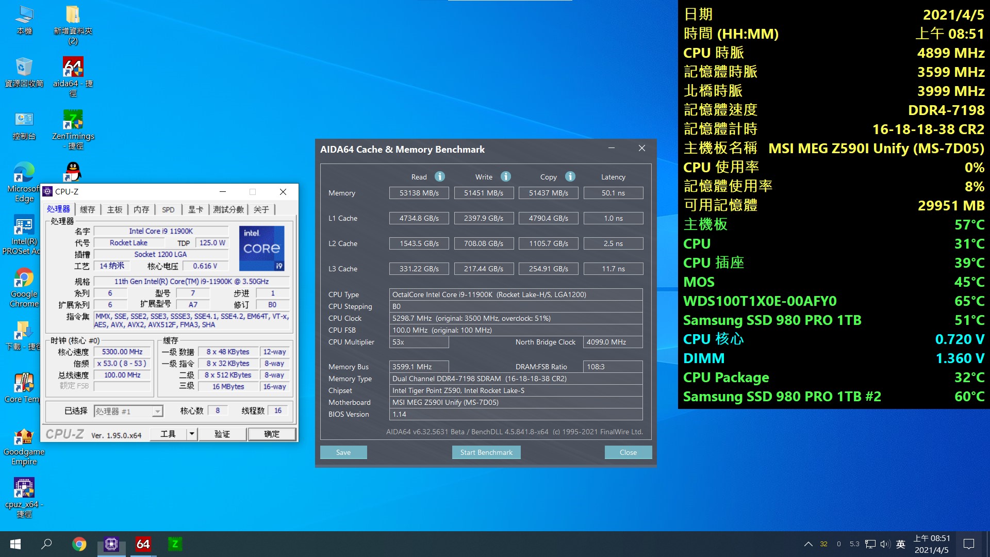Open the network icon in system tray
The width and height of the screenshot is (990, 557).
coord(870,544)
